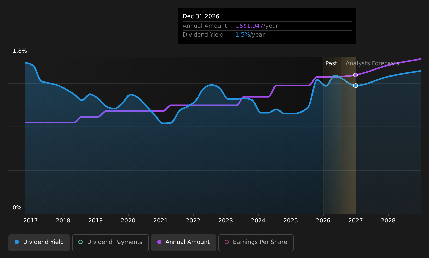Click the US$1.947/year tooltip value
The height and width of the screenshot is (258, 429).
coord(257,26)
